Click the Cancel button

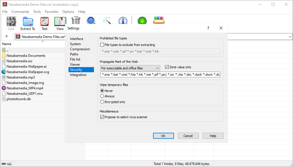[188, 136]
